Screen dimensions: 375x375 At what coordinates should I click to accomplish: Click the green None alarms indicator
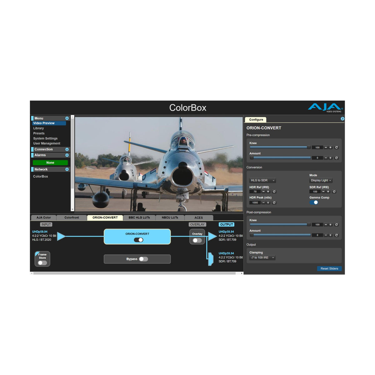[50, 163]
